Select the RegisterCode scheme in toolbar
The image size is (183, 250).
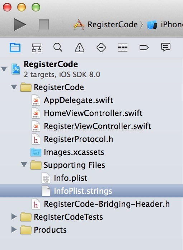coord(105,25)
